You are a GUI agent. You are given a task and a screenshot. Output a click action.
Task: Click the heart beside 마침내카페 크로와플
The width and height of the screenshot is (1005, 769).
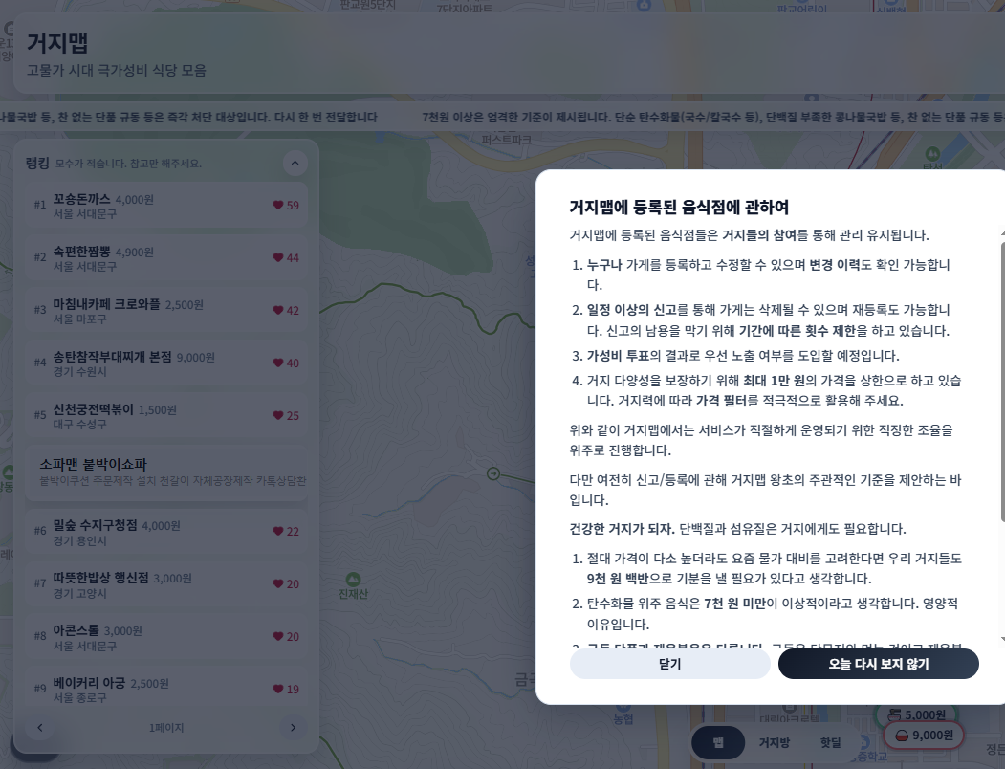point(278,311)
